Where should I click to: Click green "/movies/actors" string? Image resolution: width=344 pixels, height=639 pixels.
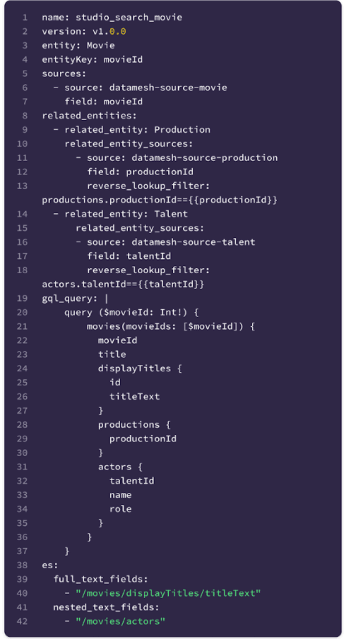120,621
